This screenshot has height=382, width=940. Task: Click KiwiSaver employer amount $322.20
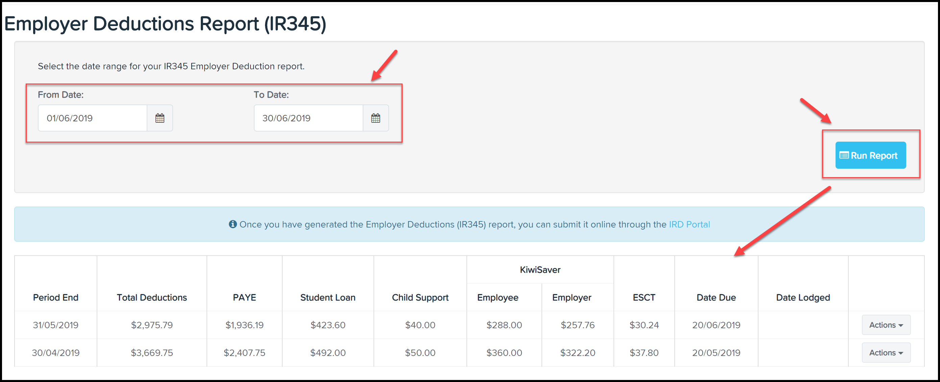pos(578,353)
